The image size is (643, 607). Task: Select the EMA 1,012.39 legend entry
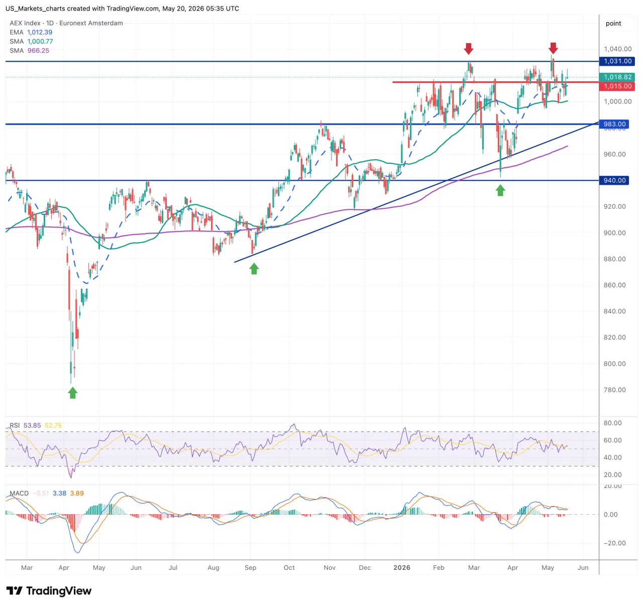[x=31, y=32]
